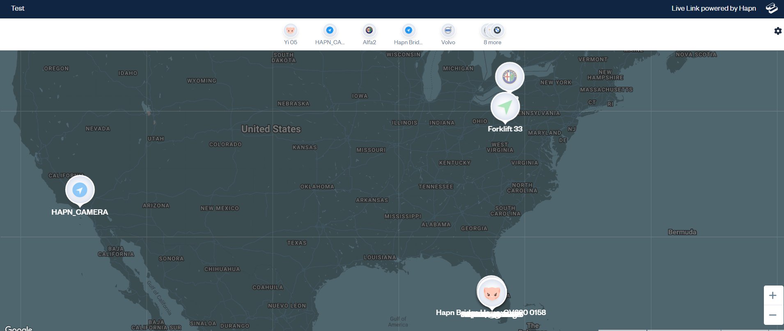The height and width of the screenshot is (331, 784).
Task: Click the Alfa2 label
Action: (369, 42)
